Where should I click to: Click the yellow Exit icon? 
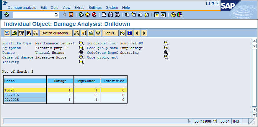tap(88, 15)
